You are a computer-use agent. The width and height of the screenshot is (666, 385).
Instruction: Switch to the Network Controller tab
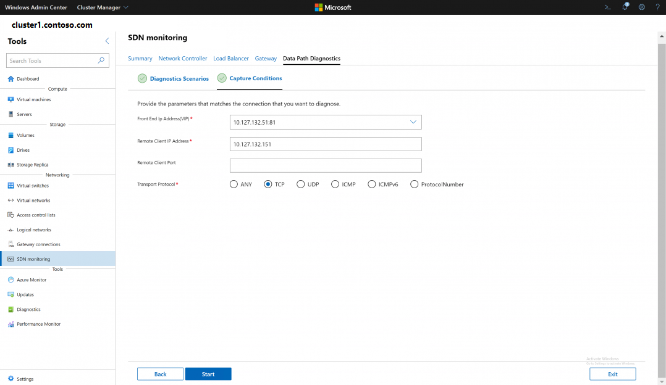[x=183, y=59]
